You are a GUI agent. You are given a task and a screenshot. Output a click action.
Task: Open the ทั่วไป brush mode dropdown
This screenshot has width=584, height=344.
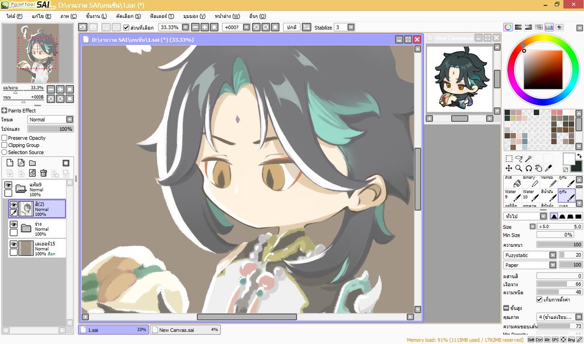543,216
